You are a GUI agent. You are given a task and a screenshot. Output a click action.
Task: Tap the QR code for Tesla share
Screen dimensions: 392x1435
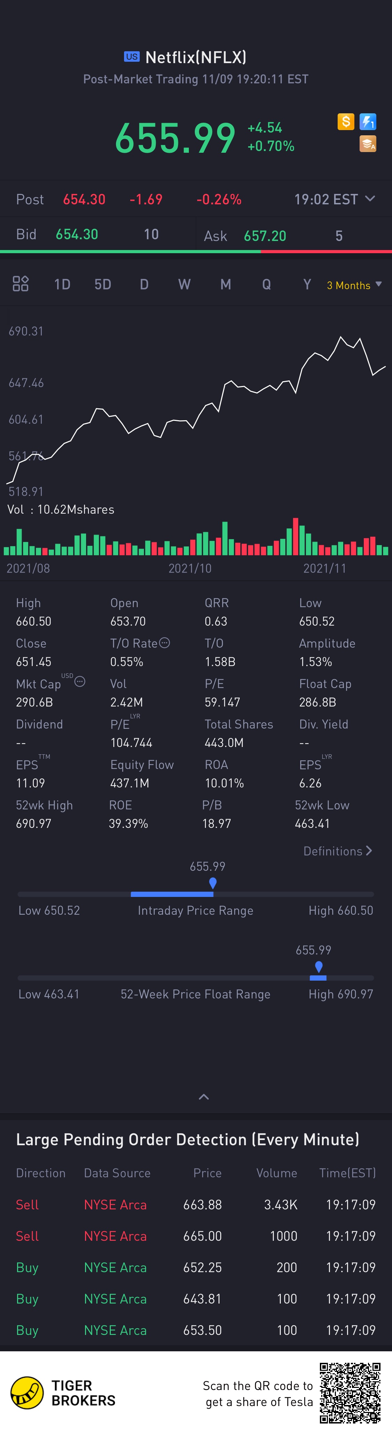350,1393
